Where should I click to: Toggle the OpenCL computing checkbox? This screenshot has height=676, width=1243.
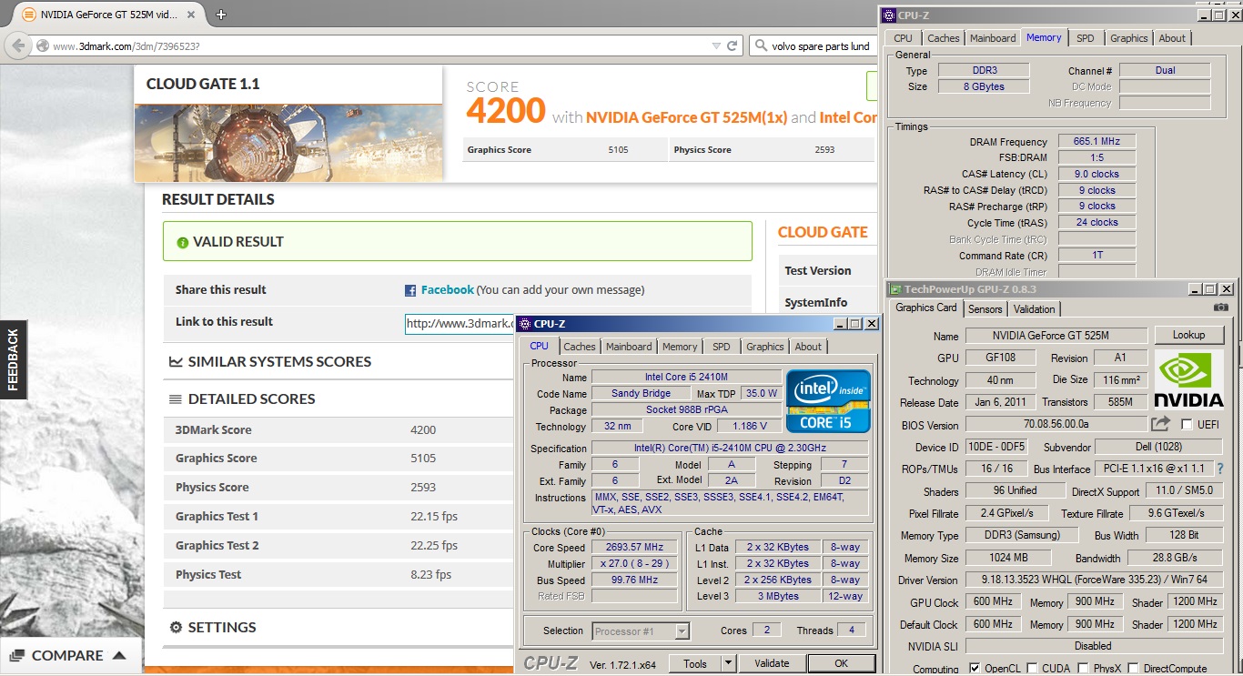(x=975, y=669)
